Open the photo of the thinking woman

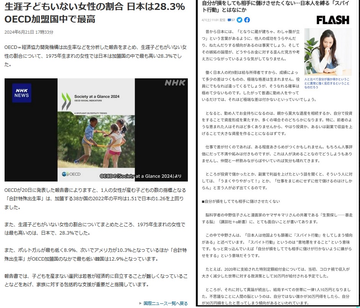(x=328, y=52)
